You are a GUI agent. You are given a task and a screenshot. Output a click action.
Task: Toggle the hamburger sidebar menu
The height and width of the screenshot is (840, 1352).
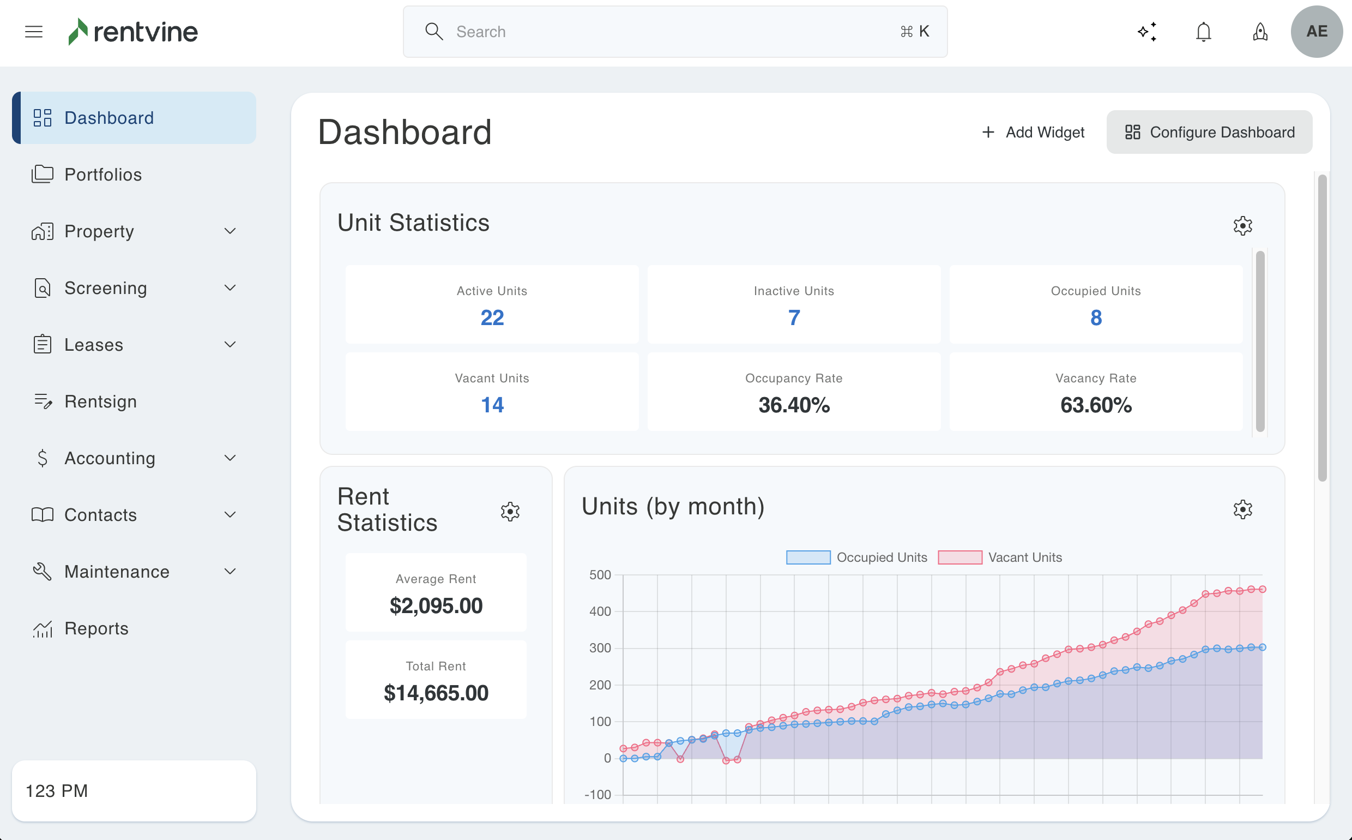tap(34, 32)
